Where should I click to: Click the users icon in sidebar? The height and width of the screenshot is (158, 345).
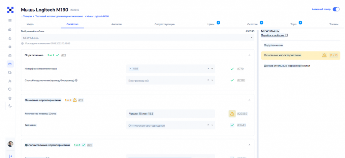point(10,81)
